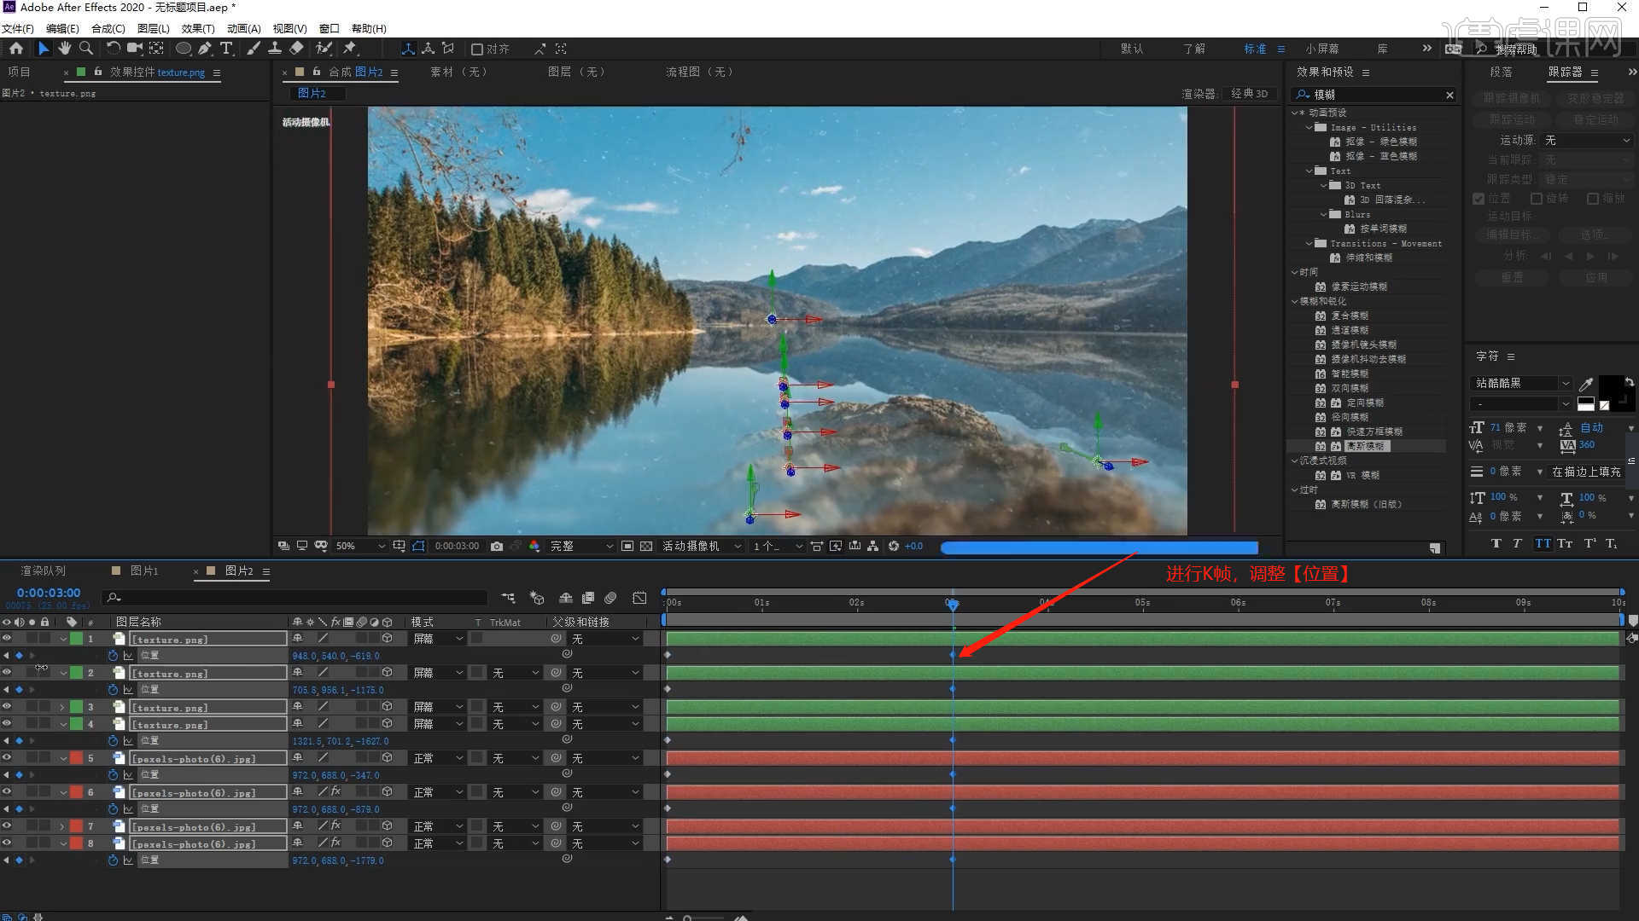Select the Clone Stamp tool
This screenshot has width=1639, height=921.
[275, 49]
